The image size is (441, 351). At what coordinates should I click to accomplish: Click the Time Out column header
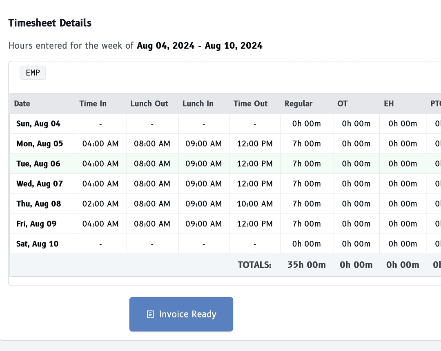[250, 103]
